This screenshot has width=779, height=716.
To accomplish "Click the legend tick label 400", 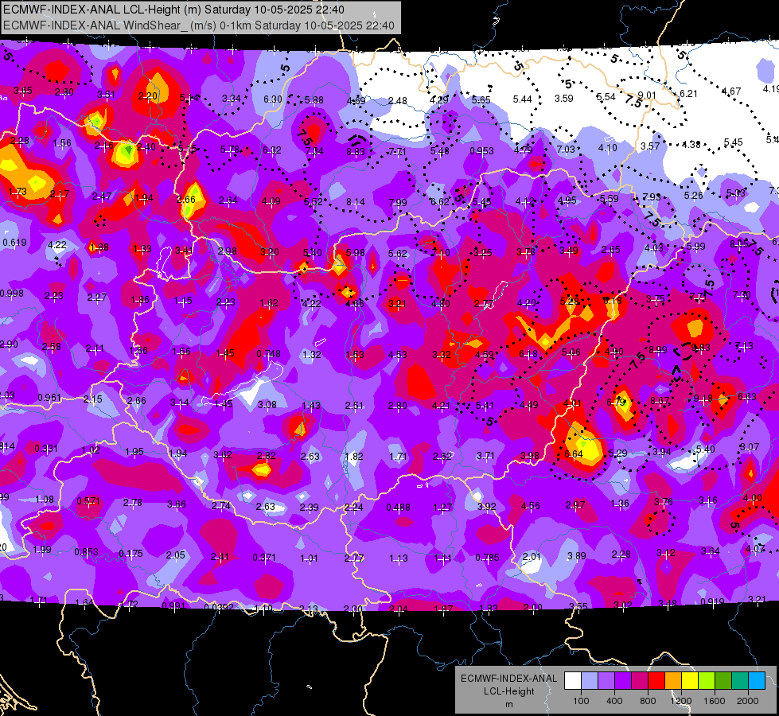I will [614, 701].
